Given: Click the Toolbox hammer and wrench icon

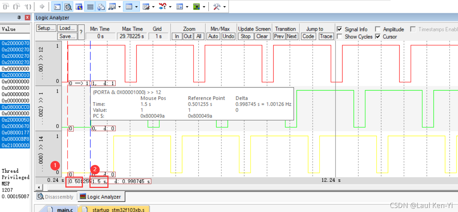Looking at the screenshot, I should point(217,7).
